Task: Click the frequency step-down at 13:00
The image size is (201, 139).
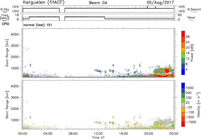Action: (x=105, y=18)
